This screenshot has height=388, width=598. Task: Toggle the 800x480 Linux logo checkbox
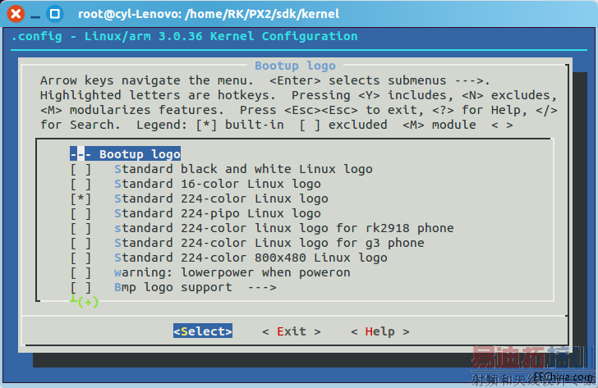pos(80,258)
